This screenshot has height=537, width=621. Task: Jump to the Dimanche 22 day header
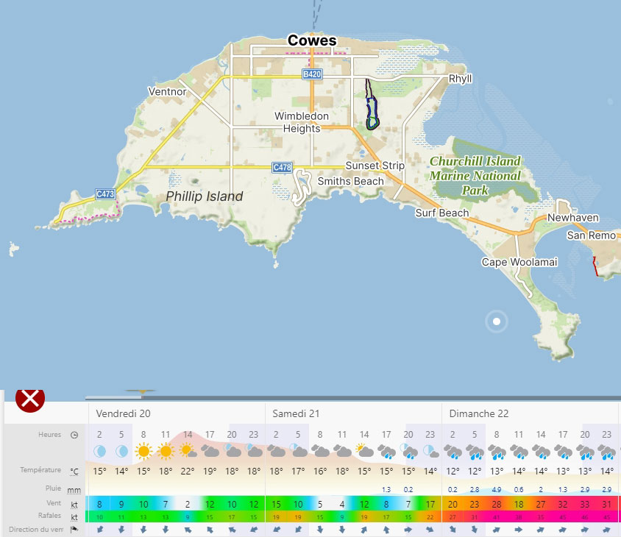479,413
